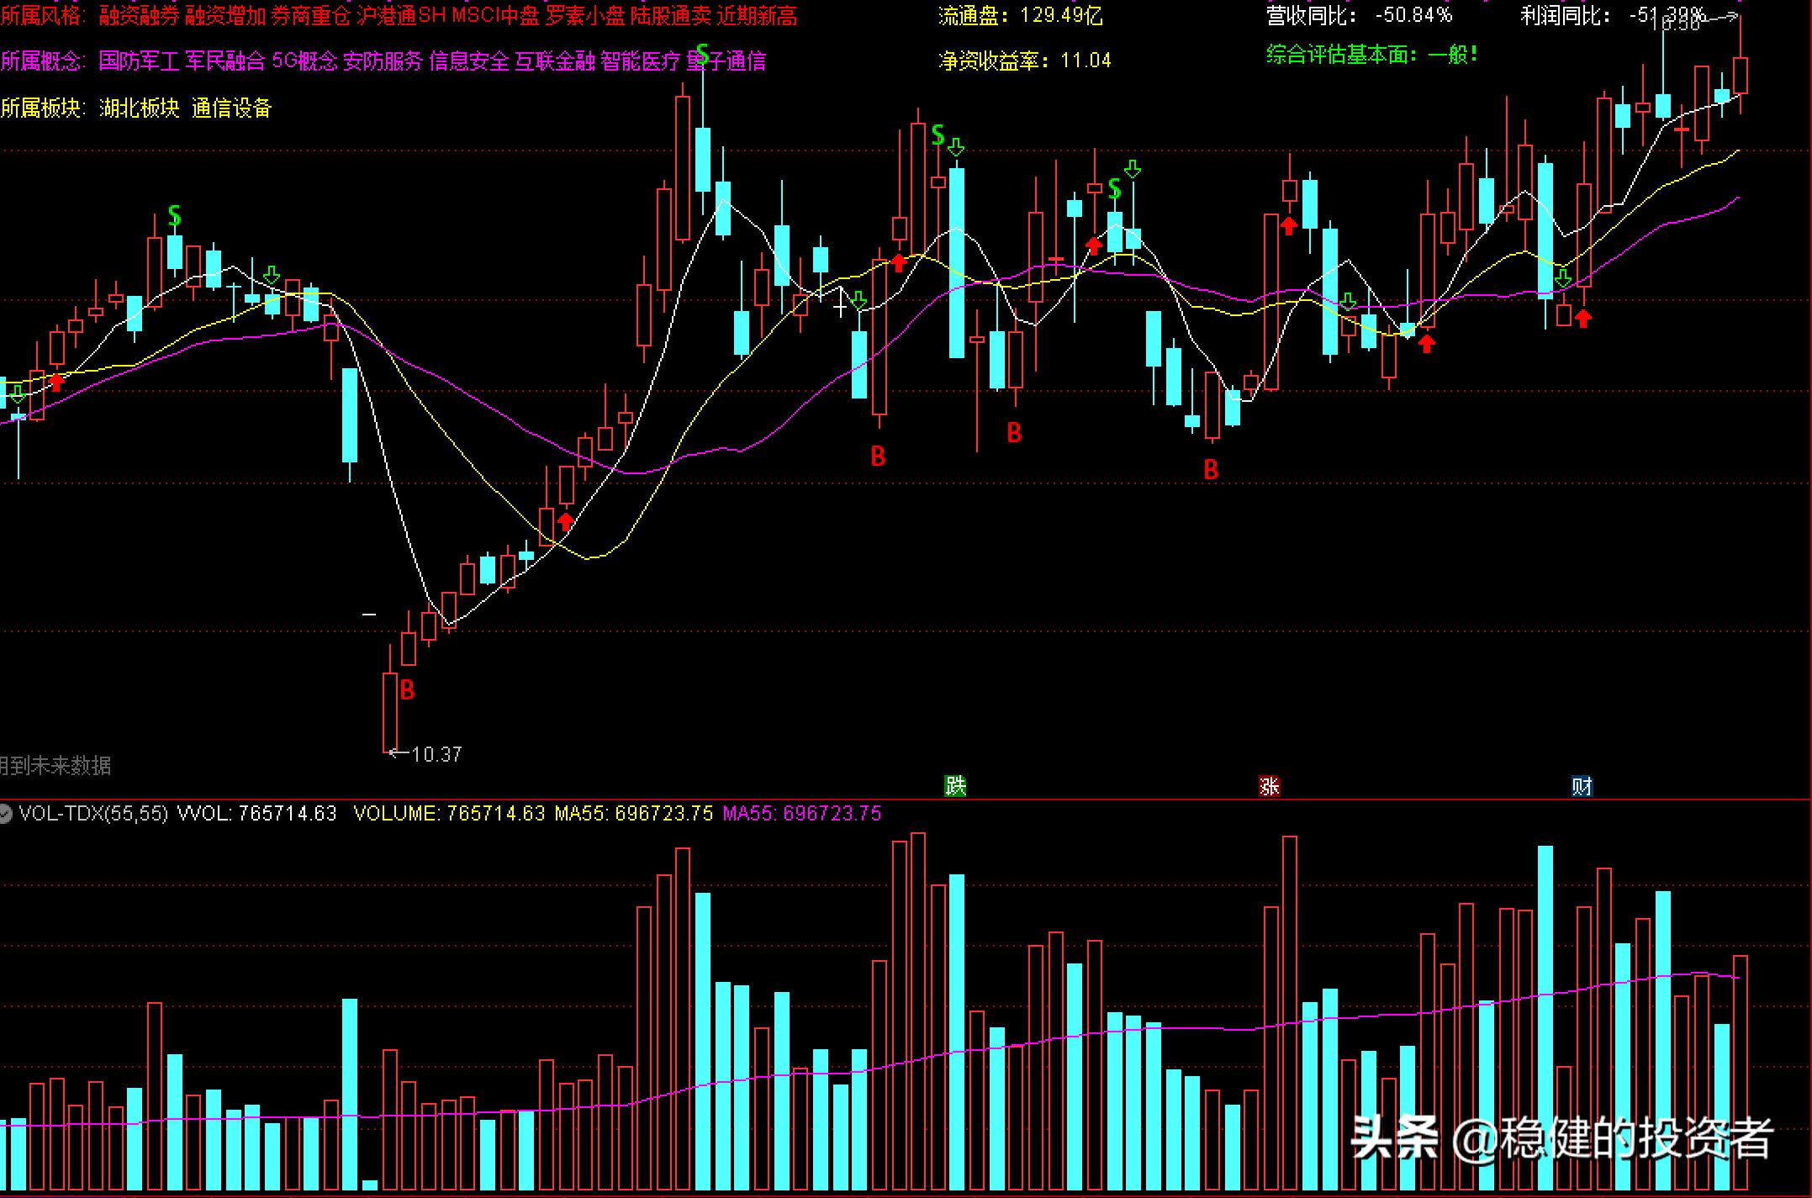This screenshot has width=1812, height=1198.
Task: Click the blue 财 financial marker icon
Action: pyautogui.click(x=1582, y=786)
